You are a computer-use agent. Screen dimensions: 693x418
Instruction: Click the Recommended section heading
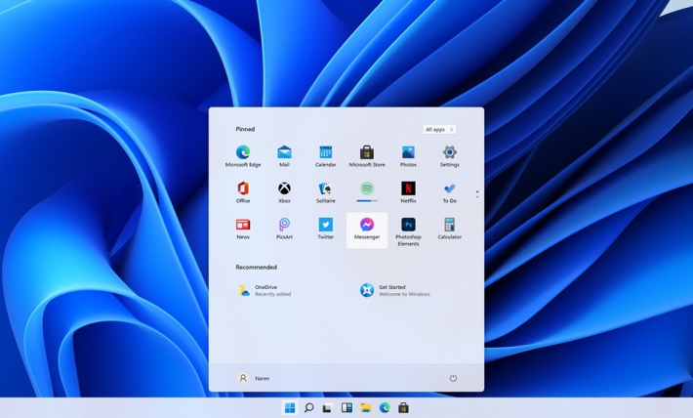257,268
